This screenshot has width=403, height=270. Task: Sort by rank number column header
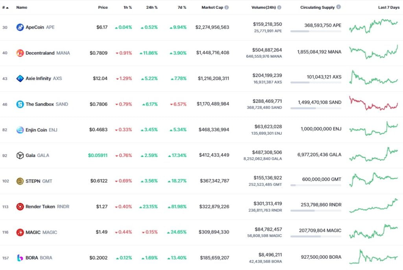click(5, 7)
